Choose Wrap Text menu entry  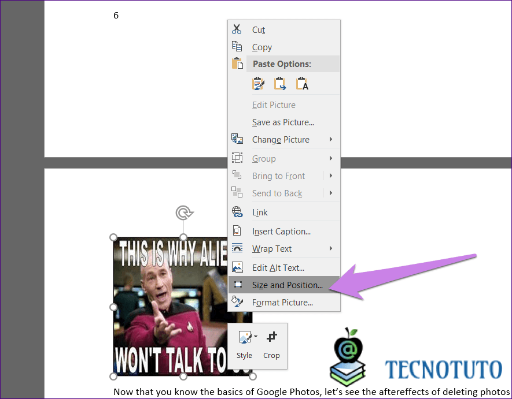283,249
